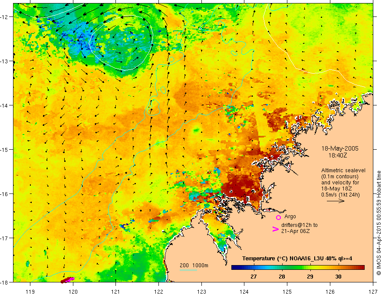Click the cold blue eddy center
Viewport: 382px width, 295px height.
[121, 44]
